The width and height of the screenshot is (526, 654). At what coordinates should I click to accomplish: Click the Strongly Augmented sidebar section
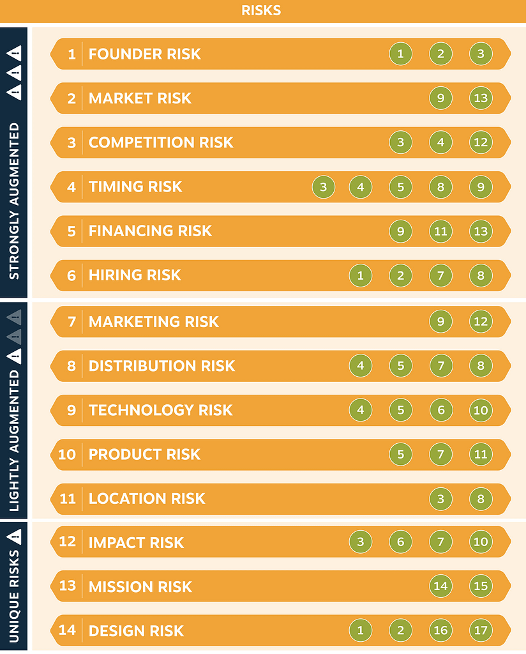pos(14,163)
